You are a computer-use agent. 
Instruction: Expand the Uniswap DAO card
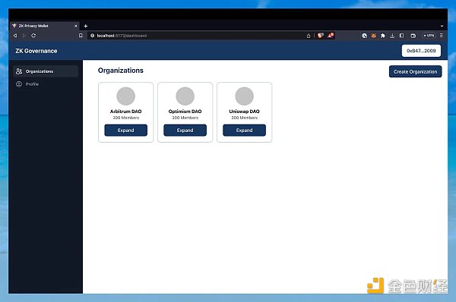(x=244, y=130)
